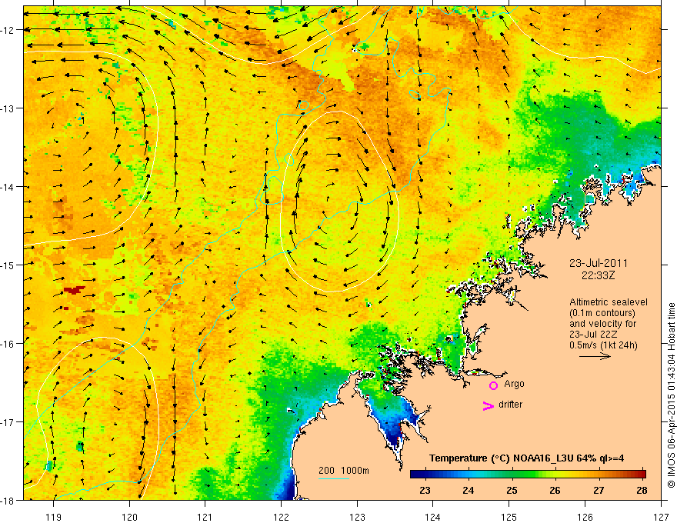
Task: Click the longitude axis label 126
Action: coord(585,517)
